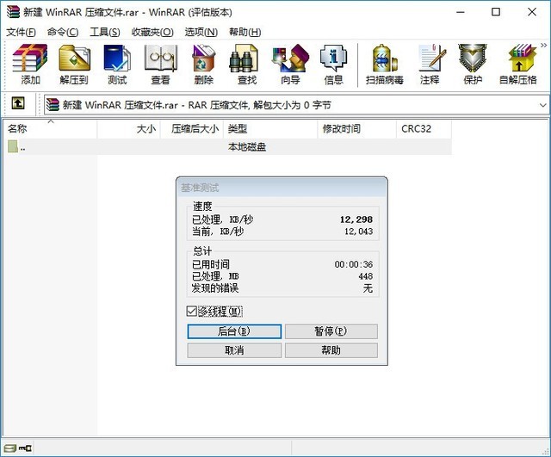This screenshot has width=551, height=457.
Task: Click the 基准测试 dialog title bar
Action: (x=282, y=188)
